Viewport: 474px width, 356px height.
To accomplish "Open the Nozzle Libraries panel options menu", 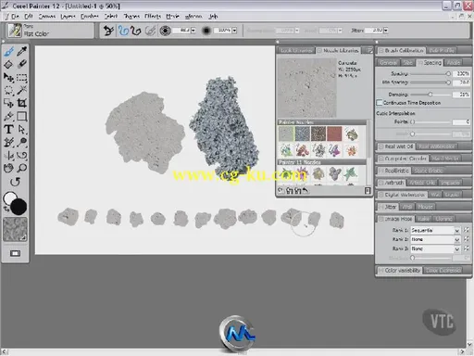I will click(x=368, y=50).
